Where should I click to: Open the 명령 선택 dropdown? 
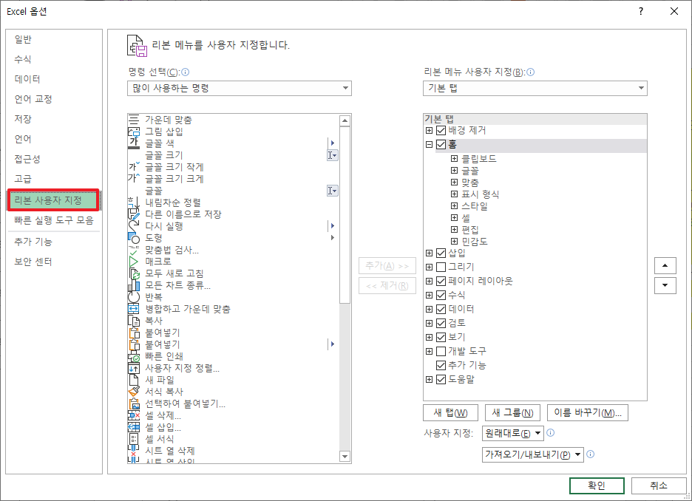[240, 88]
